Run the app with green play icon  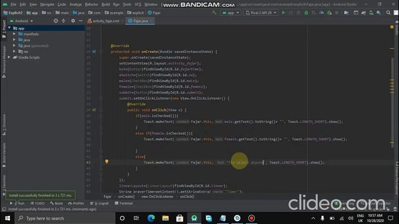click(x=284, y=12)
